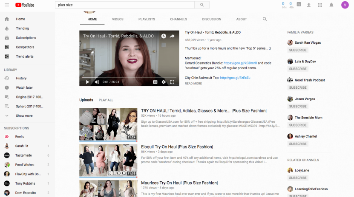354x197 pixels.
Task: Toggle fullscreen on the featured video
Action: coord(172,82)
